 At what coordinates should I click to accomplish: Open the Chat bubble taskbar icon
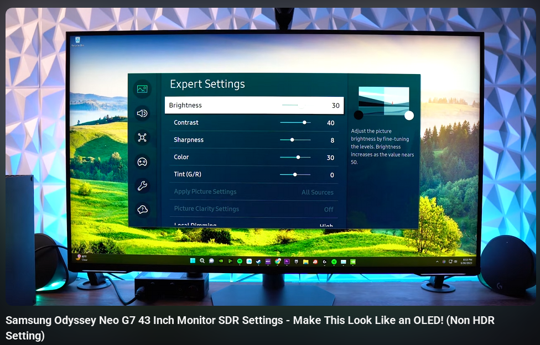click(211, 261)
